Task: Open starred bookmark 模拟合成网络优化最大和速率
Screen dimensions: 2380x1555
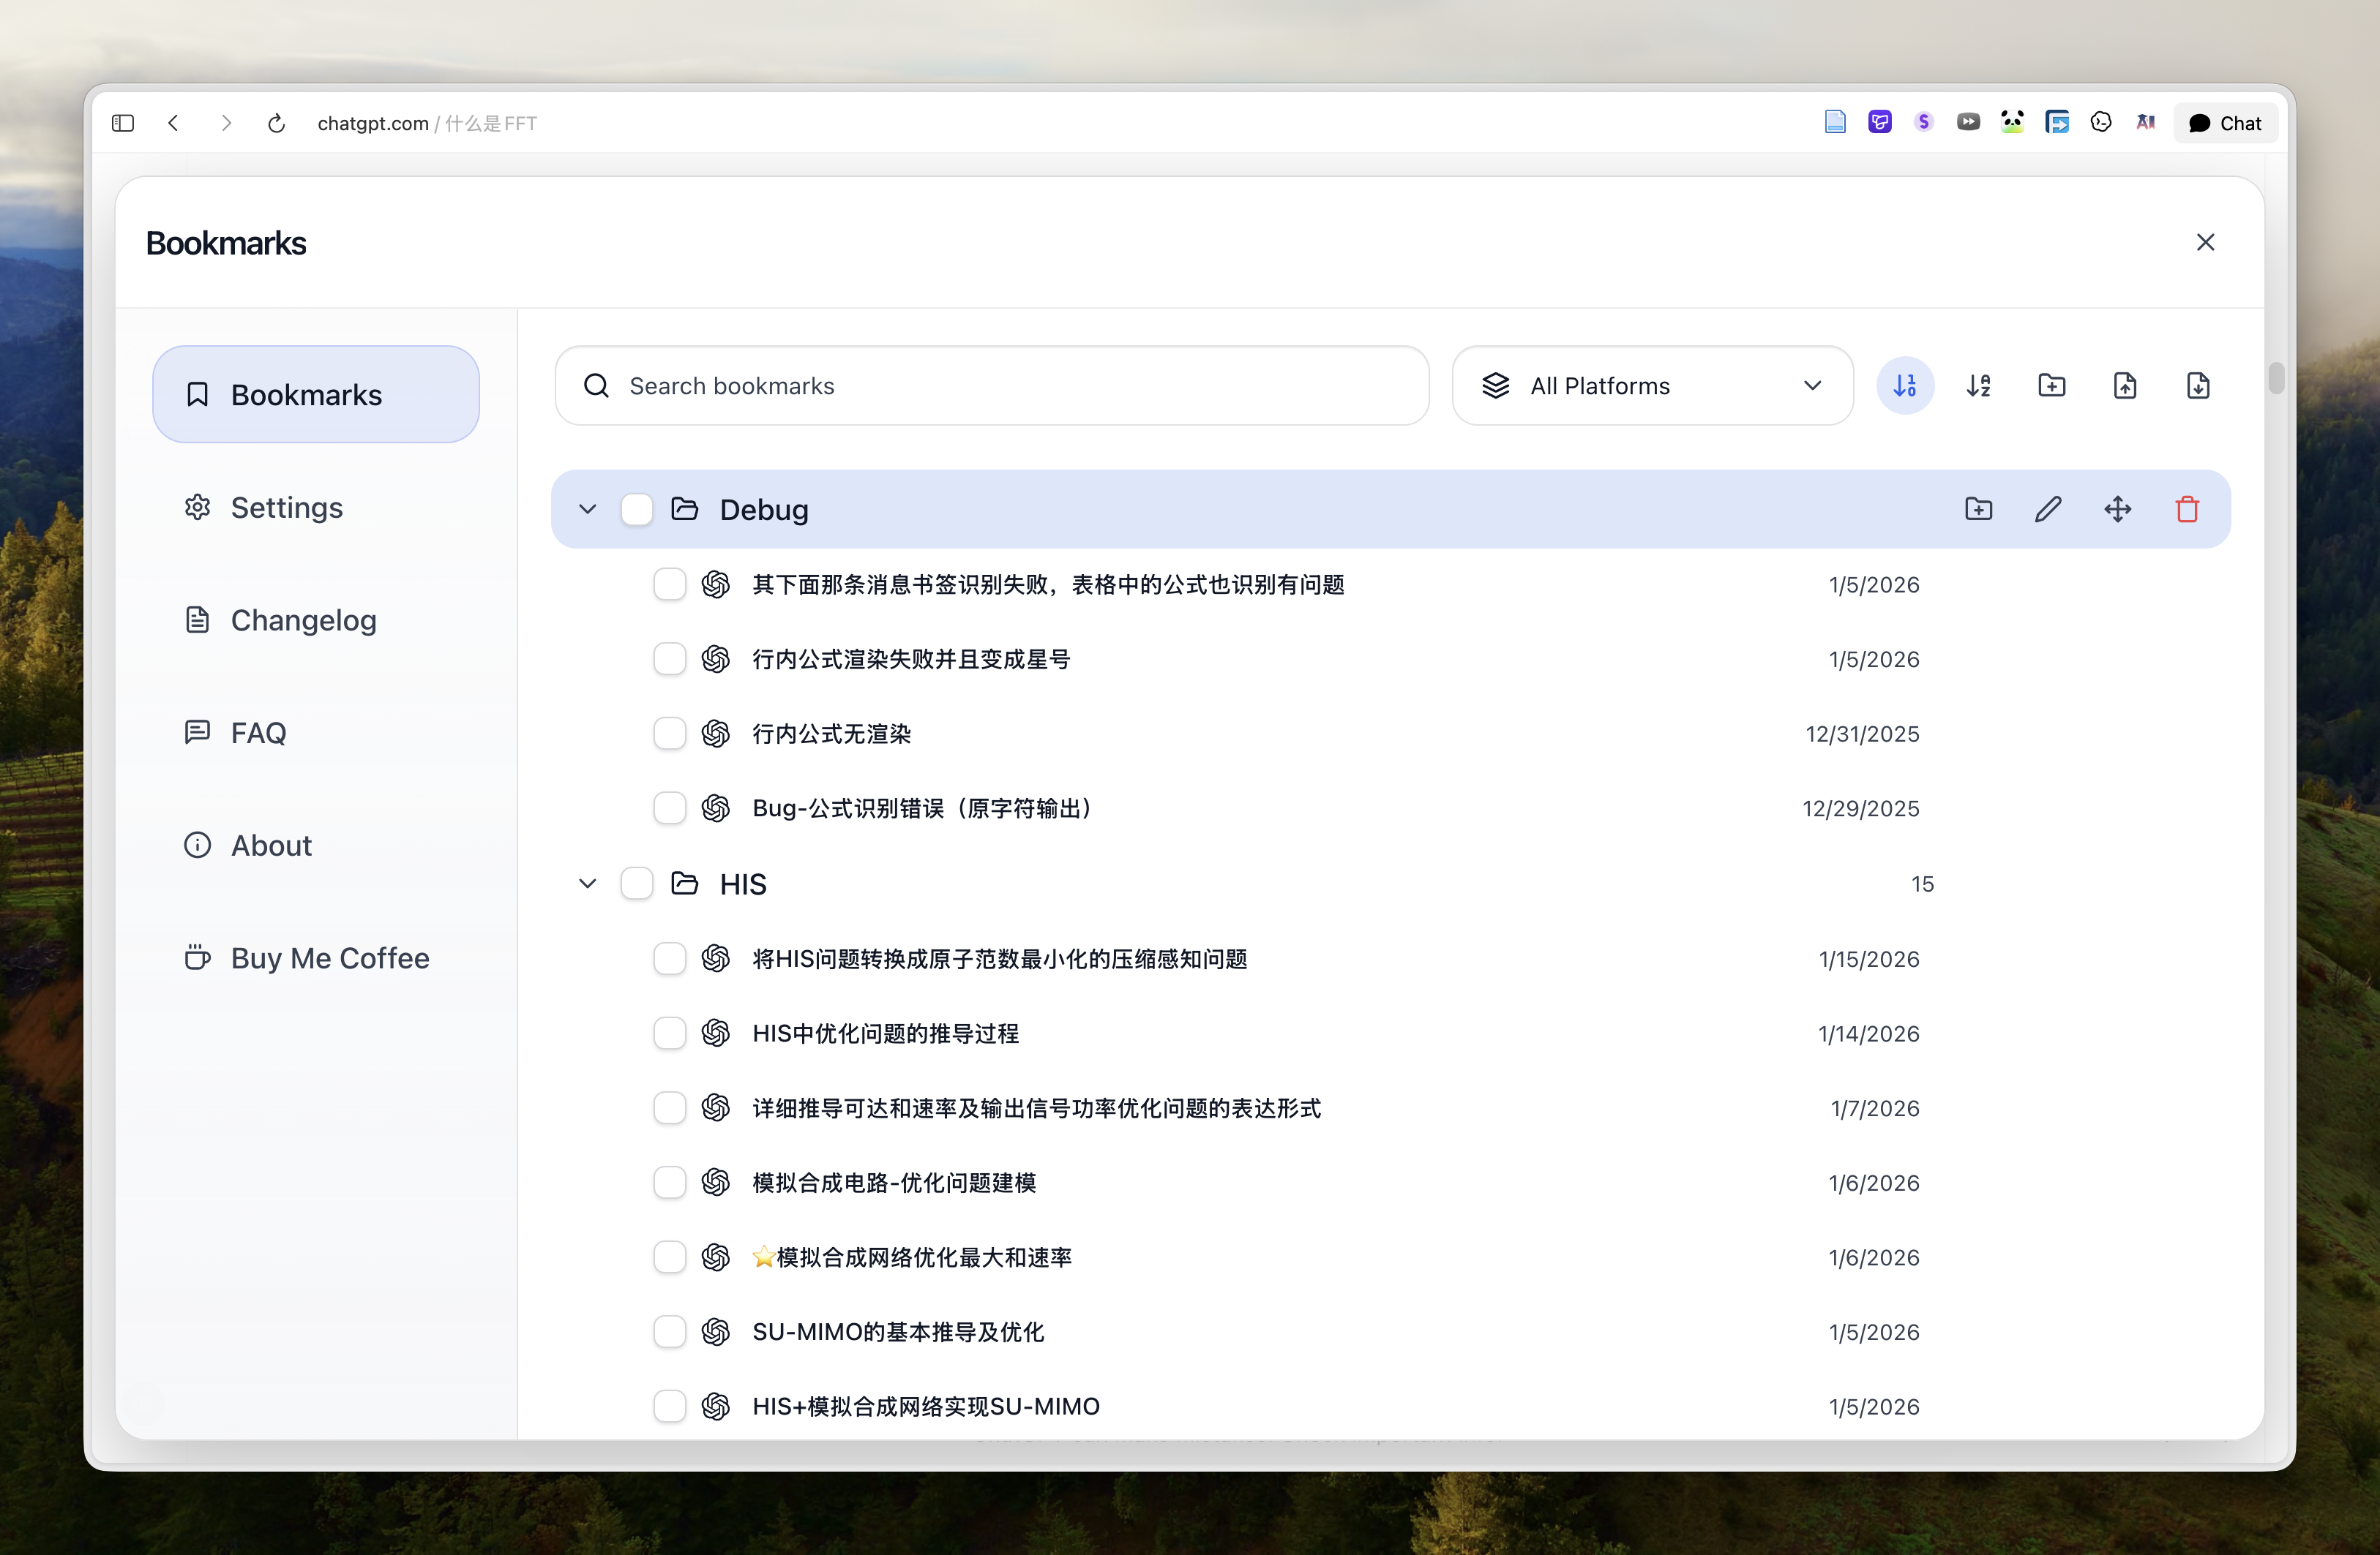Action: (x=911, y=1257)
